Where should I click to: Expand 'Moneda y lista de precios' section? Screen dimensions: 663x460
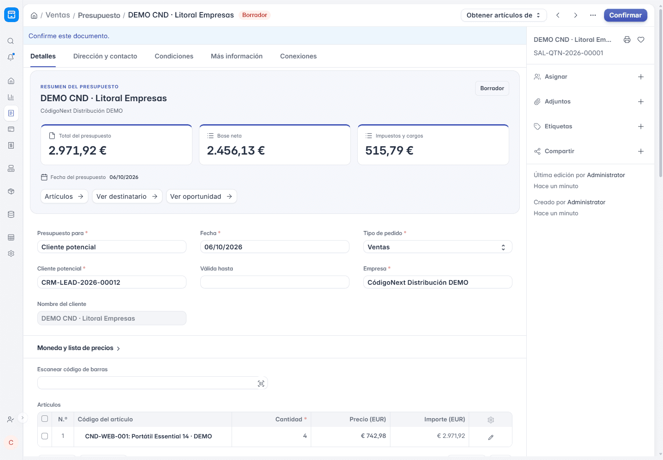tap(78, 348)
